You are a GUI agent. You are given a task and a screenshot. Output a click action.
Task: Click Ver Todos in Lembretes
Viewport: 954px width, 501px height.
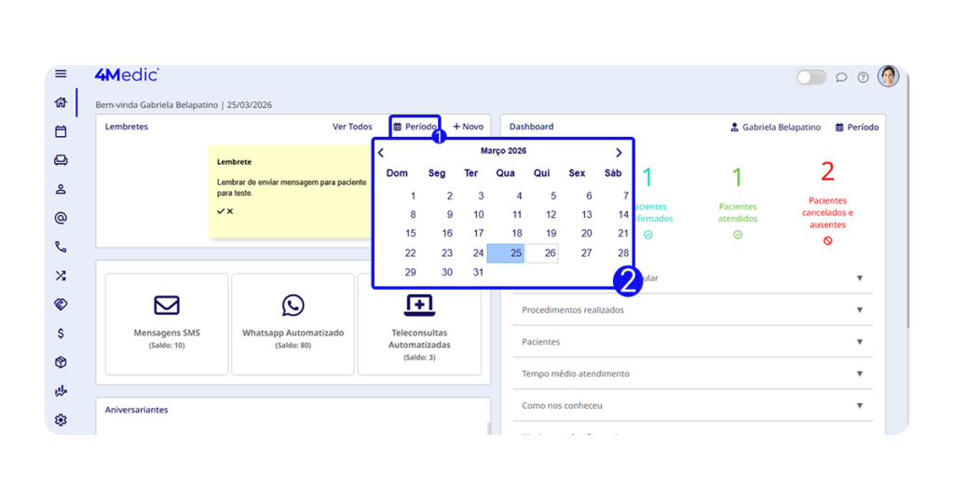[352, 127]
